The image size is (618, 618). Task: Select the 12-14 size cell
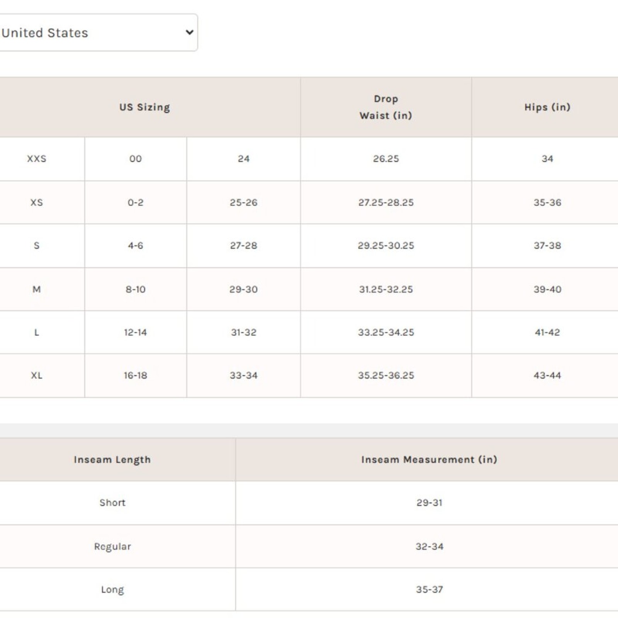pos(136,332)
